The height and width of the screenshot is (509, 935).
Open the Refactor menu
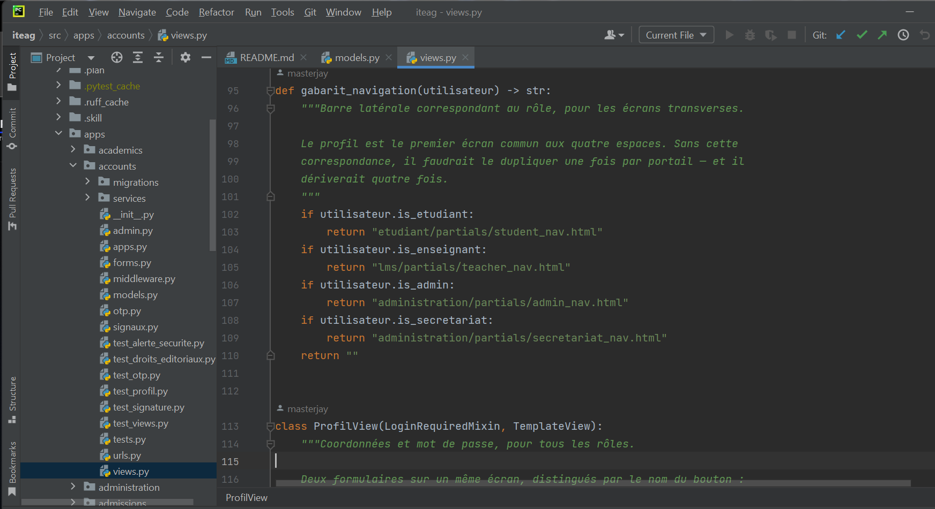[x=216, y=12]
